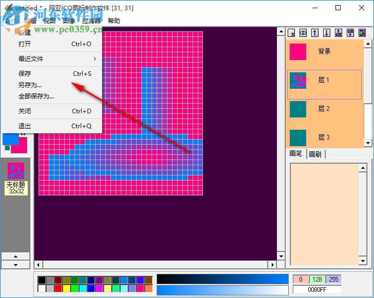Click the red value field showing 0
Image resolution: width=374 pixels, height=298 pixels.
301,279
